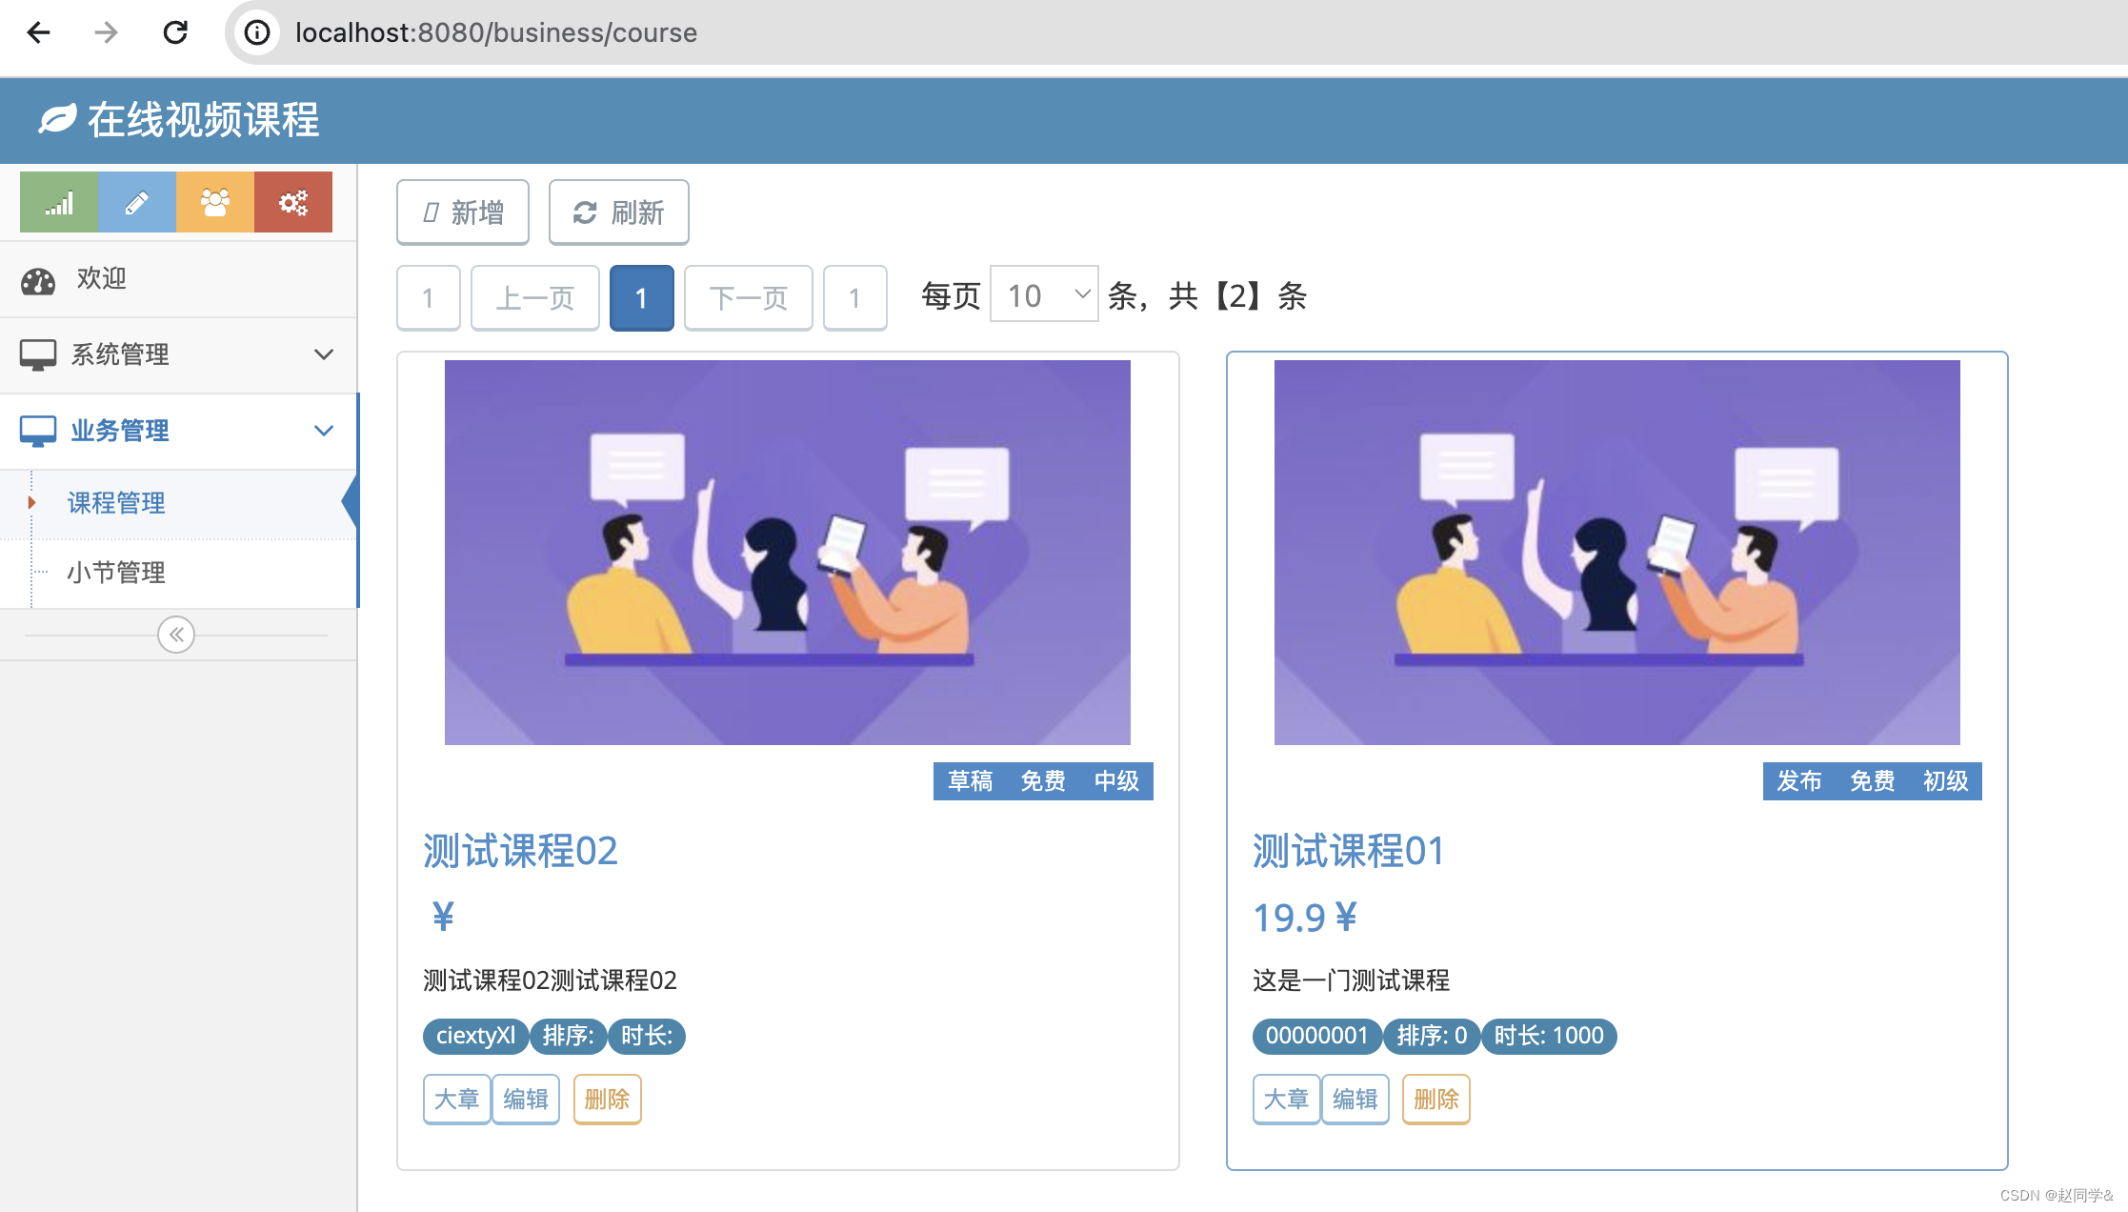This screenshot has height=1212, width=2128.
Task: Click the site info icon in address bar
Action: point(257,32)
